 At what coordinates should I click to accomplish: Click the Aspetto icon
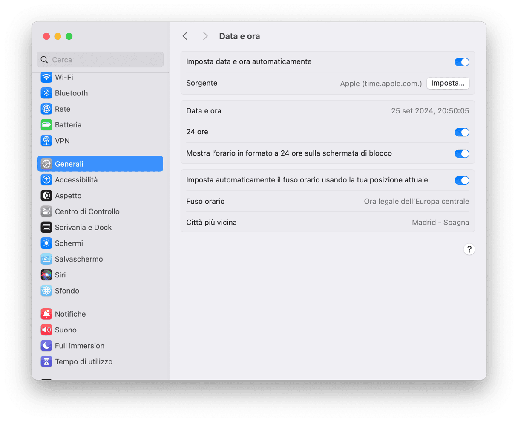coord(46,195)
